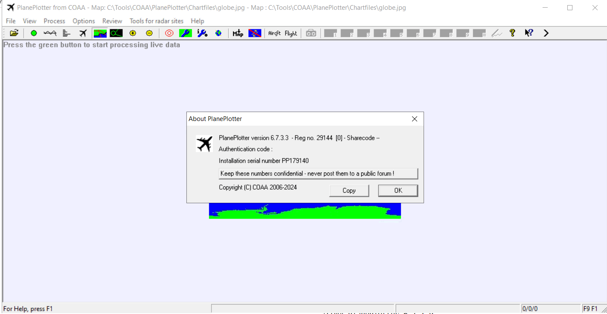Expand the Options menu
The height and width of the screenshot is (314, 607).
pyautogui.click(x=84, y=21)
